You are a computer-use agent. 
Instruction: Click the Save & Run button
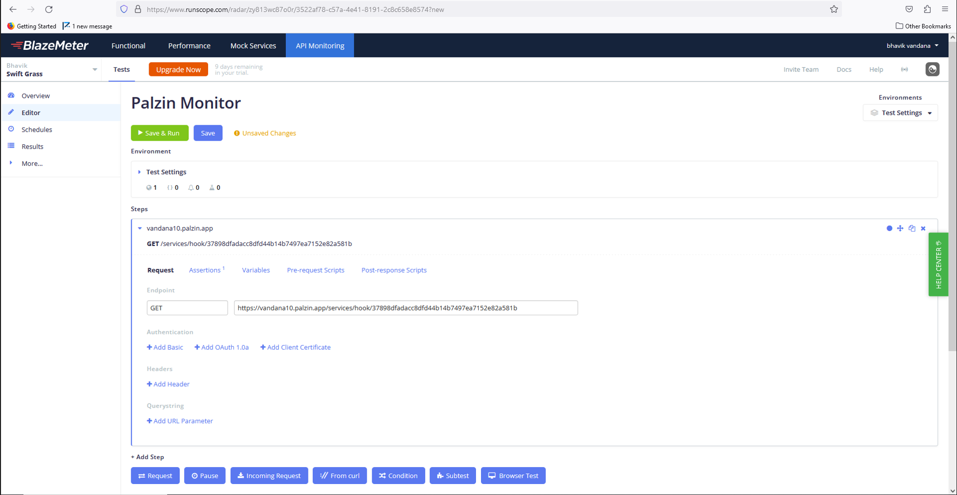coord(159,133)
